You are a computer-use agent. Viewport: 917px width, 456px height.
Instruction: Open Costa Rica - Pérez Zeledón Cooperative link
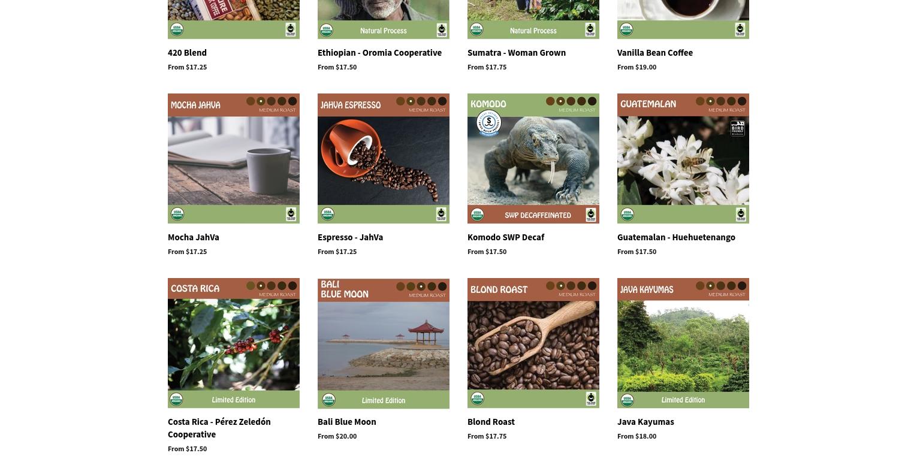[219, 428]
